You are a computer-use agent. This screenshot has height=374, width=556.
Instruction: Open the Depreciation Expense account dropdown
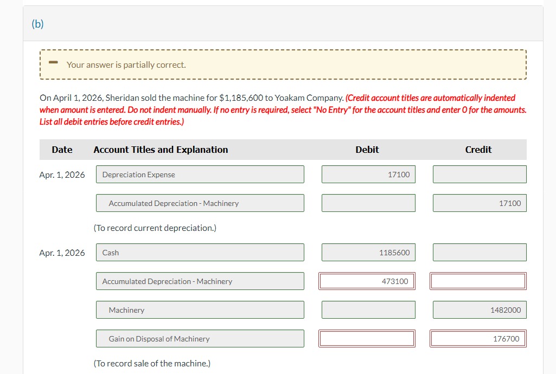[x=200, y=174]
